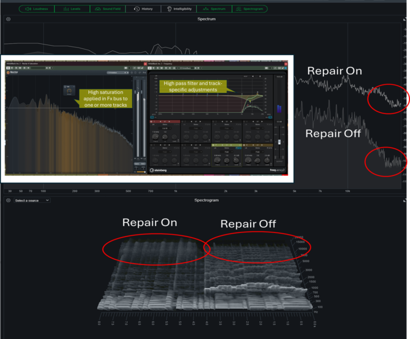Viewport: 410px width, 339px height.
Task: Click the steinberg logo in Frequency
Action: 158,170
